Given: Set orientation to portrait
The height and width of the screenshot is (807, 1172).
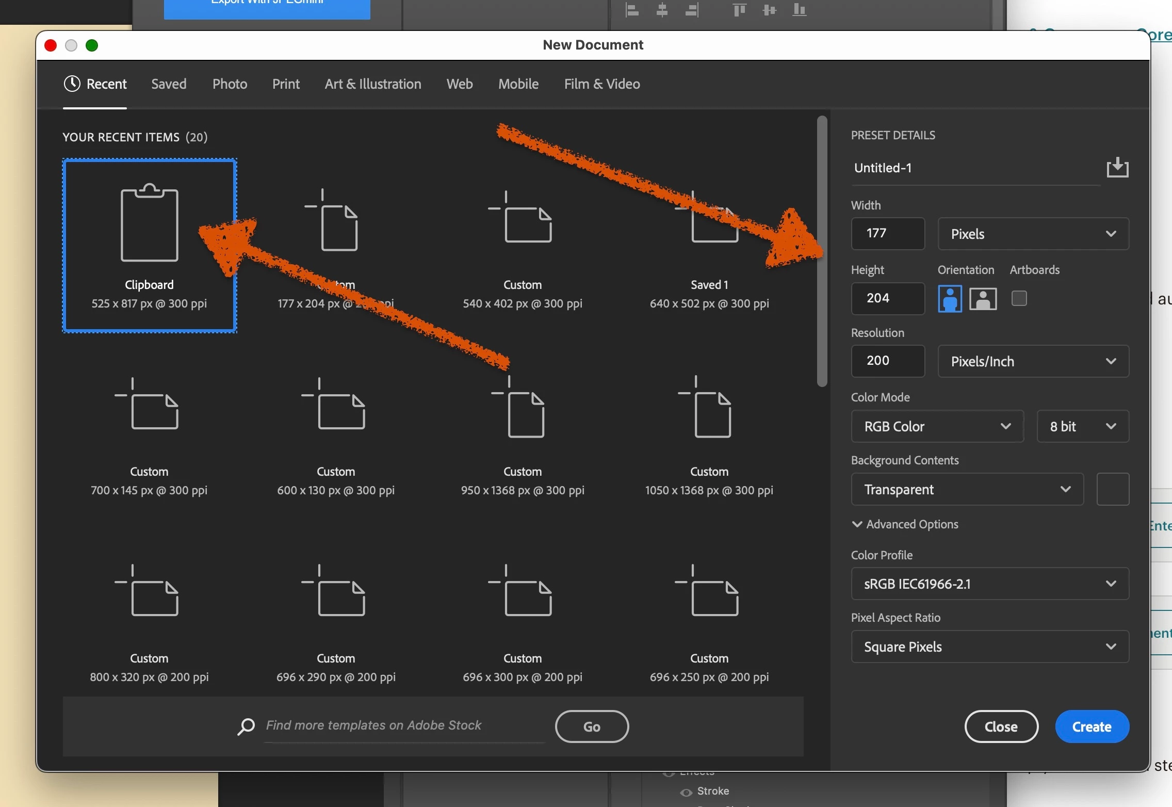Looking at the screenshot, I should (x=950, y=299).
